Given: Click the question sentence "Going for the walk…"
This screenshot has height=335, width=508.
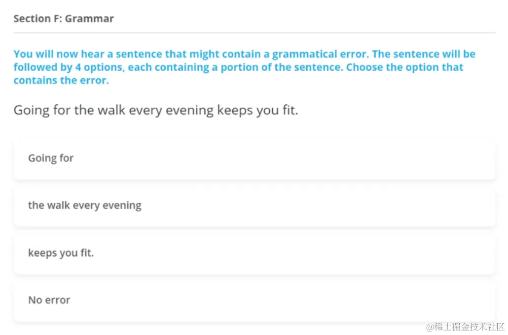Looking at the screenshot, I should click(156, 110).
